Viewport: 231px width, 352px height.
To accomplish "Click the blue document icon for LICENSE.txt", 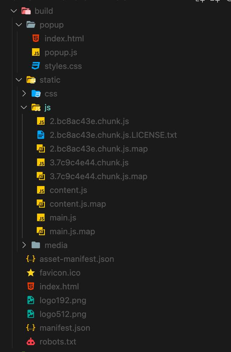I will click(x=41, y=135).
